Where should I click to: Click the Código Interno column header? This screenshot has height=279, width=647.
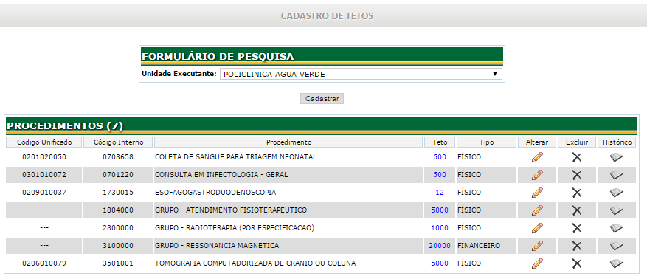[118, 142]
